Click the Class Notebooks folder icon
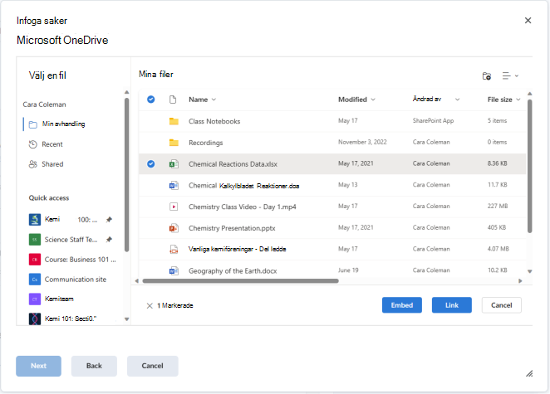This screenshot has height=394, width=550. pyautogui.click(x=174, y=121)
